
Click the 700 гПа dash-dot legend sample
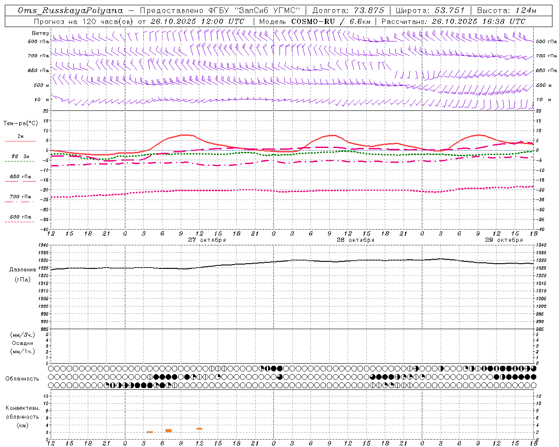tap(19, 202)
